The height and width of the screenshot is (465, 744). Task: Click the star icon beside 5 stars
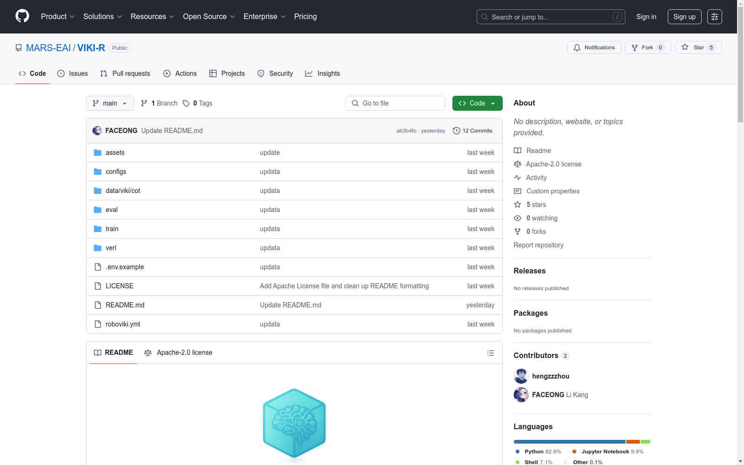click(x=518, y=205)
